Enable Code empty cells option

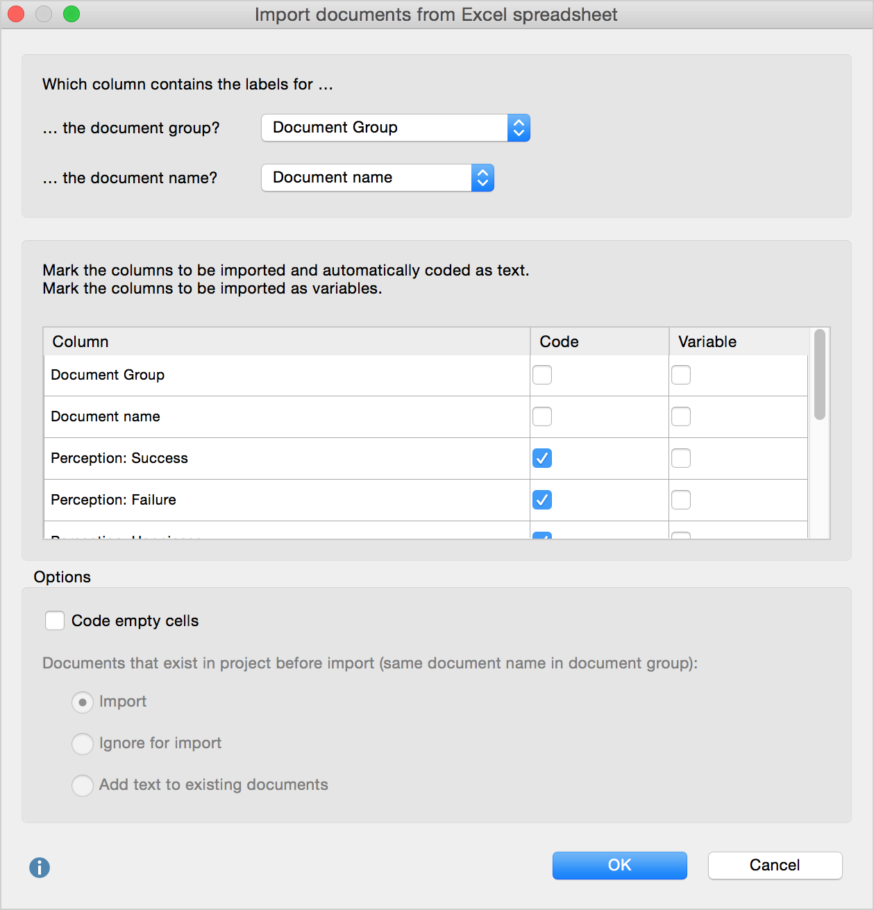pyautogui.click(x=55, y=621)
